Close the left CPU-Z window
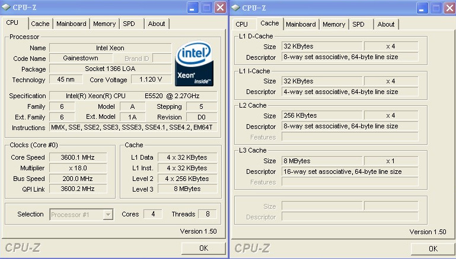The height and width of the screenshot is (259, 456). tap(220, 8)
